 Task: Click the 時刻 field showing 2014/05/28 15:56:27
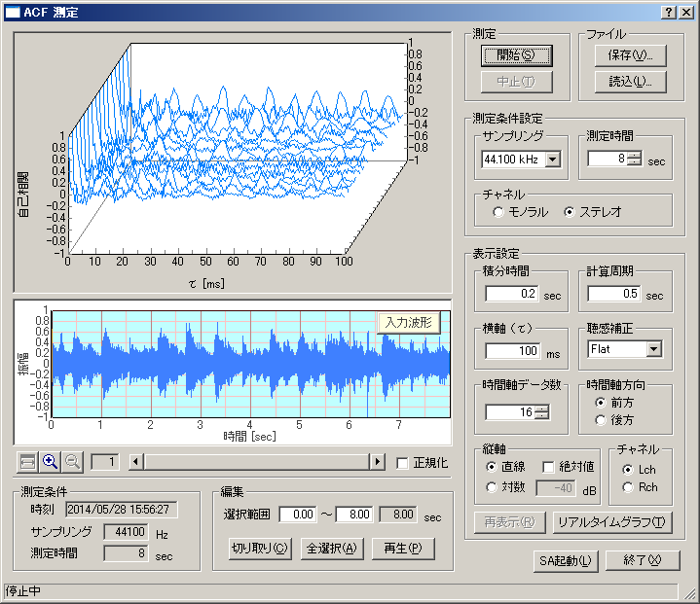click(x=122, y=510)
